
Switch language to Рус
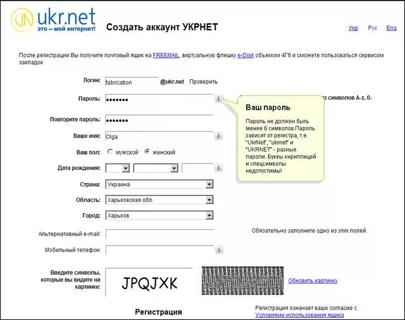pos(373,28)
